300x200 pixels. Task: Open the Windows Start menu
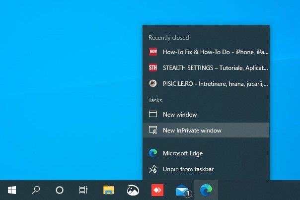point(12,190)
